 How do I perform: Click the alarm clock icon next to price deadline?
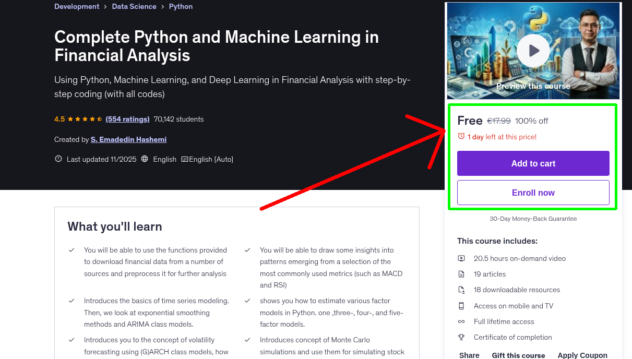click(460, 135)
